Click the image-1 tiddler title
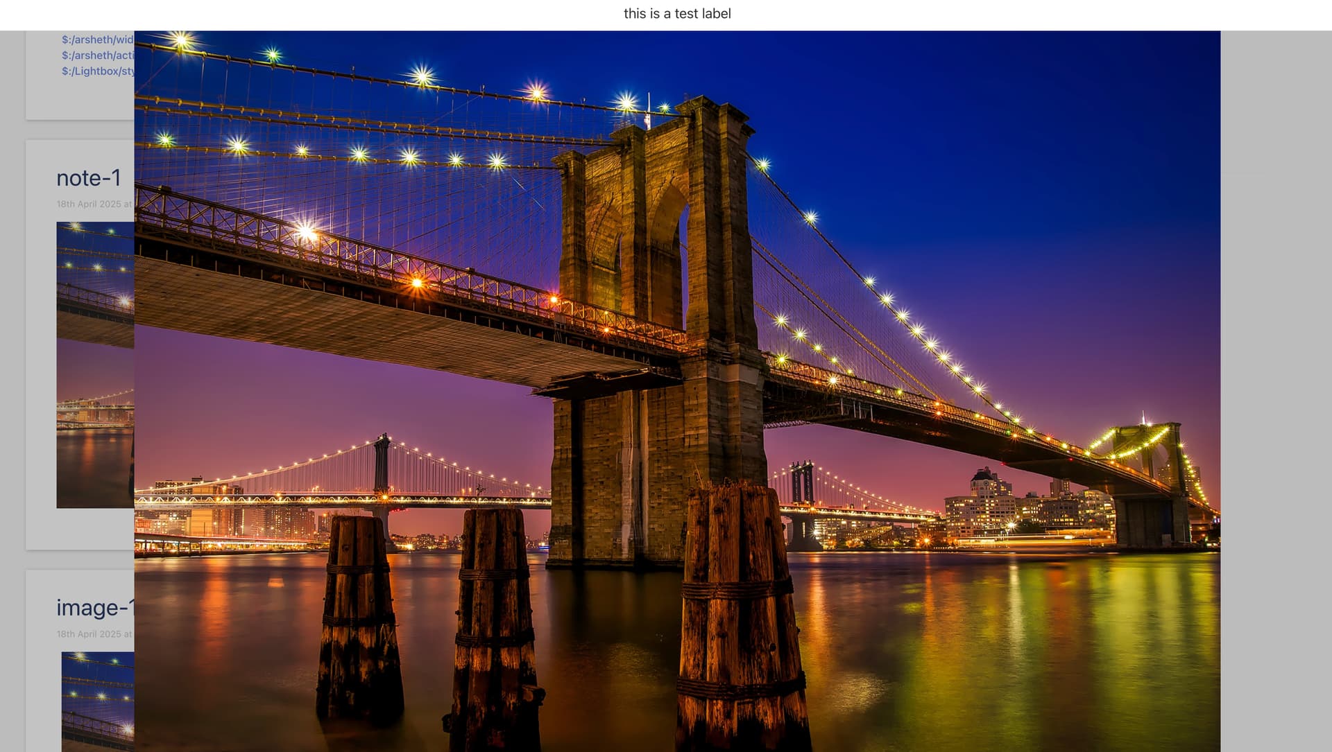 point(95,608)
